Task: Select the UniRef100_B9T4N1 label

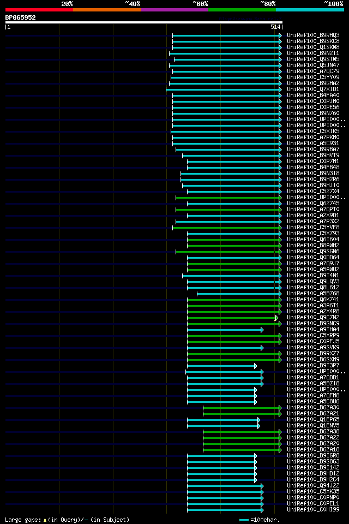Action: click(313, 275)
